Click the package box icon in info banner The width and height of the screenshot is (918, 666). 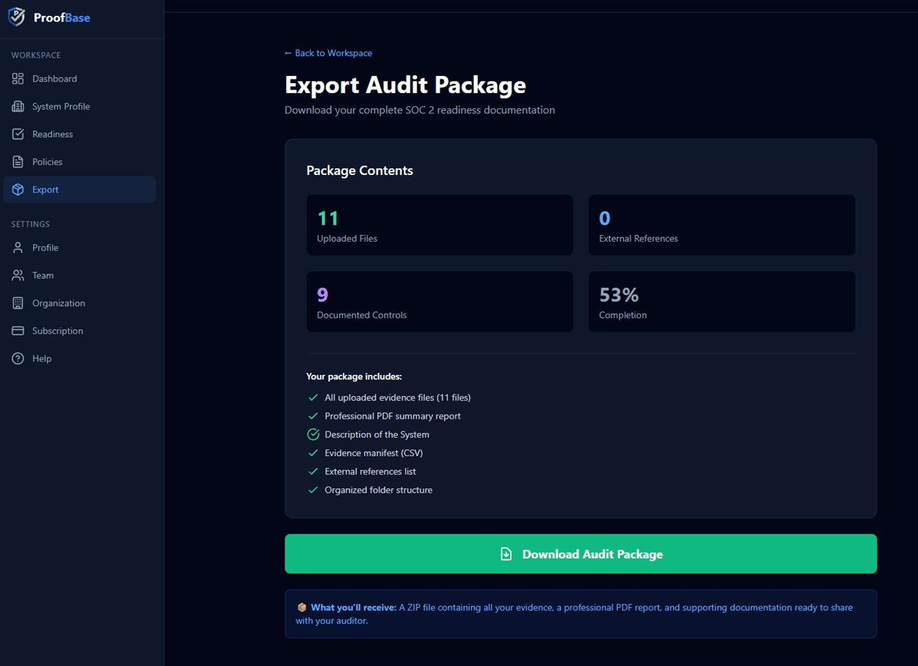302,607
